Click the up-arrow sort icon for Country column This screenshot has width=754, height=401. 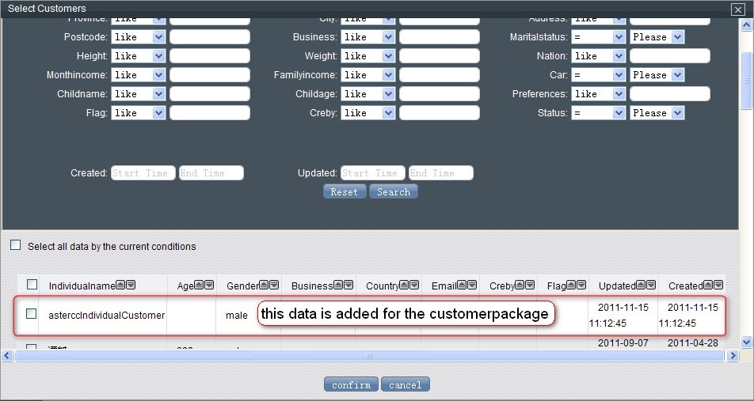point(404,286)
